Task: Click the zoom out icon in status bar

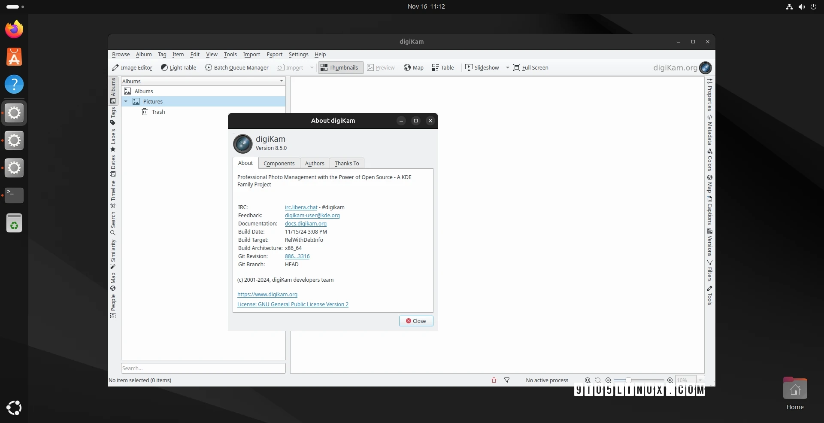Action: click(608, 380)
